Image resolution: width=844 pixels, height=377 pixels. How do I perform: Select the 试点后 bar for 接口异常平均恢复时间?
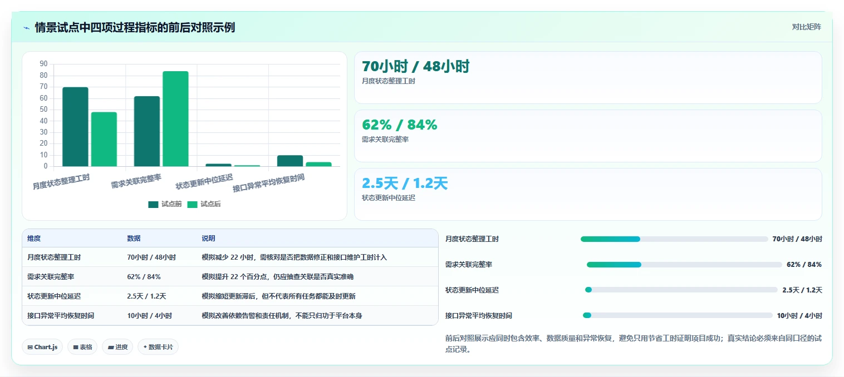point(318,164)
